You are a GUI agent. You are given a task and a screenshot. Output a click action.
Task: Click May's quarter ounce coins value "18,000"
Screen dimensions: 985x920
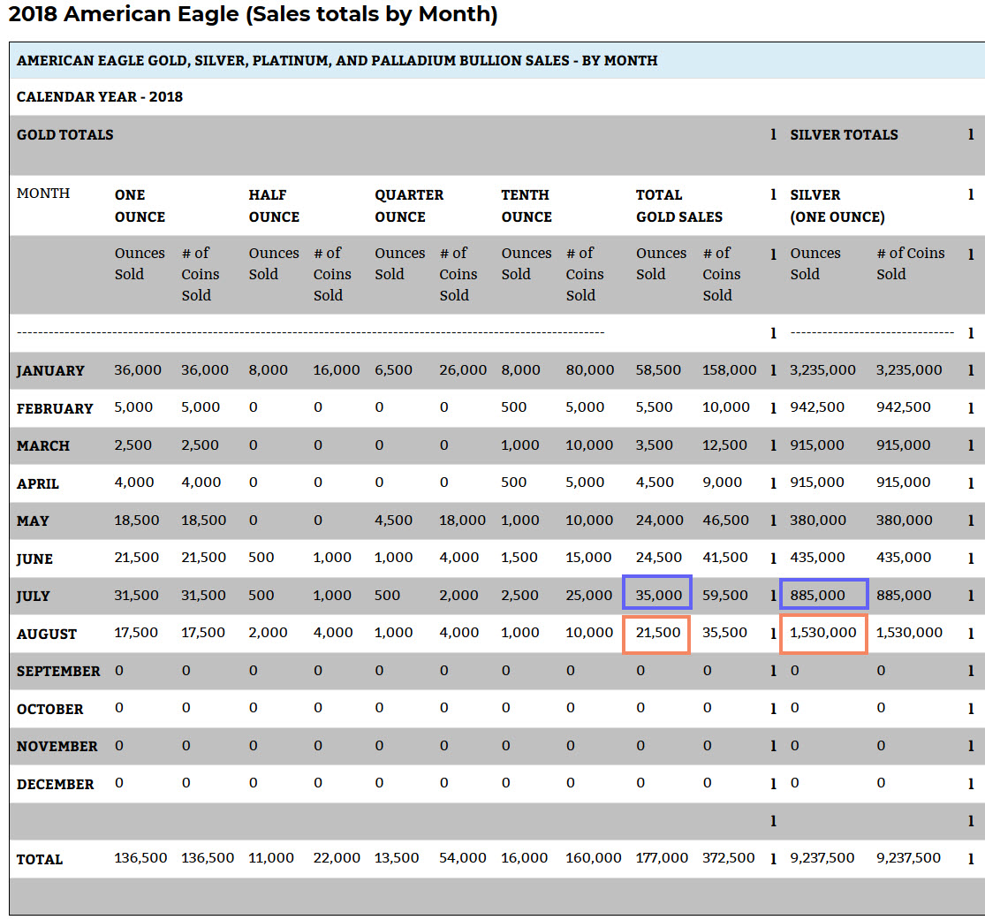coord(463,521)
